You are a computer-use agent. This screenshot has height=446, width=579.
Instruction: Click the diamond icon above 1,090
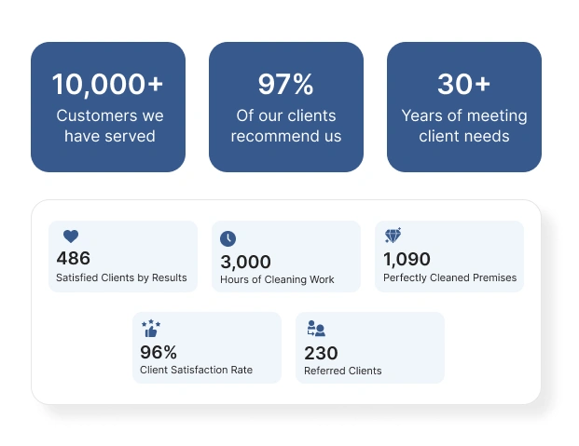pos(393,237)
